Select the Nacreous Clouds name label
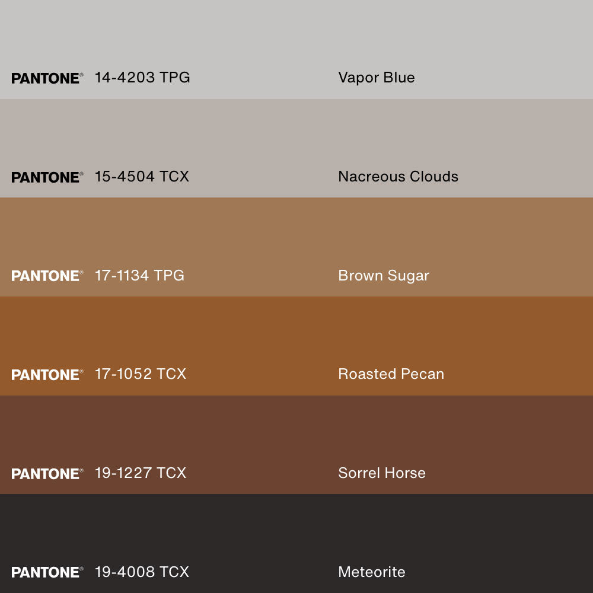 [x=398, y=177]
